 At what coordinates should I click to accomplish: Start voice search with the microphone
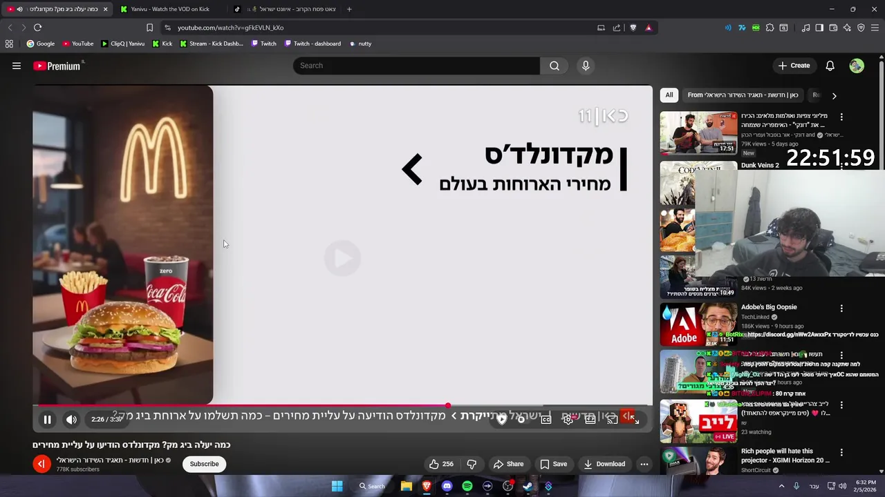tap(586, 66)
